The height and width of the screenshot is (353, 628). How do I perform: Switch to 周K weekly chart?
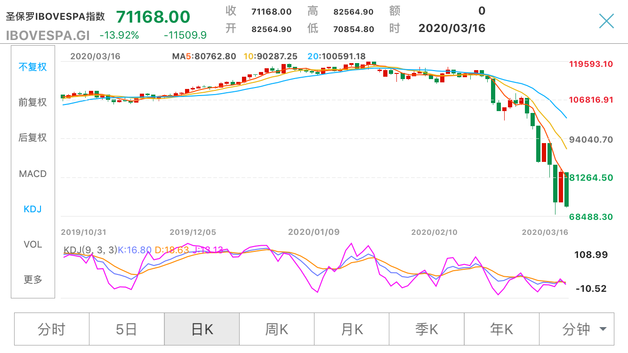276,329
